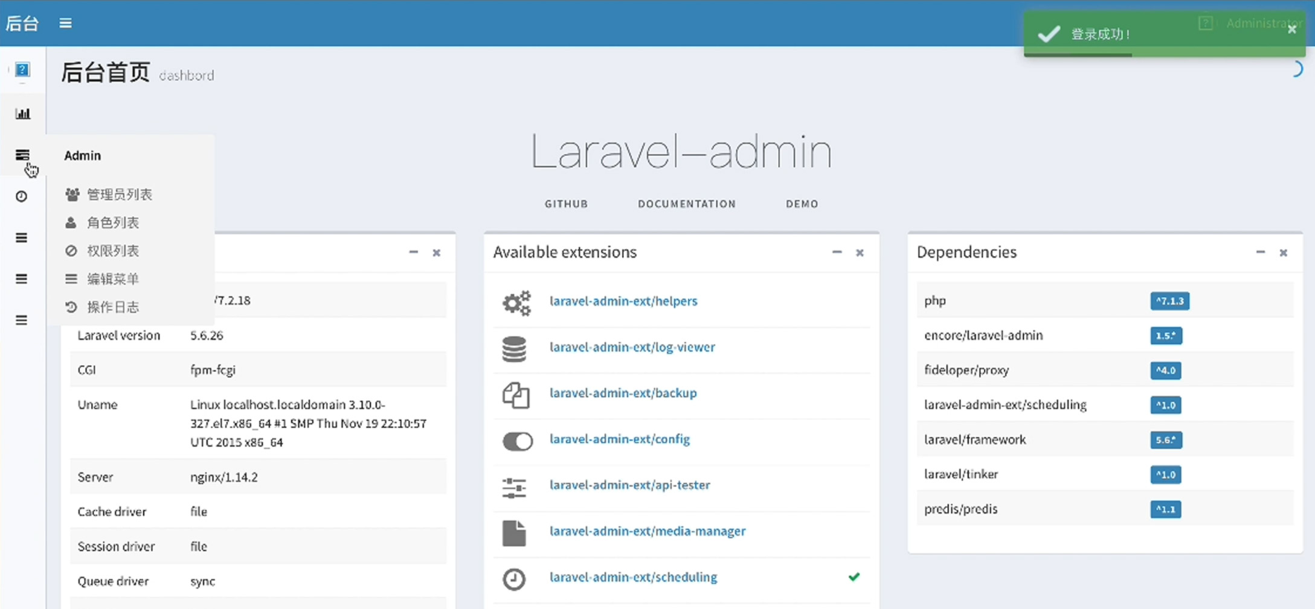Image resolution: width=1315 pixels, height=609 pixels.
Task: Click the 后台 brand logo
Action: pyautogui.click(x=22, y=23)
